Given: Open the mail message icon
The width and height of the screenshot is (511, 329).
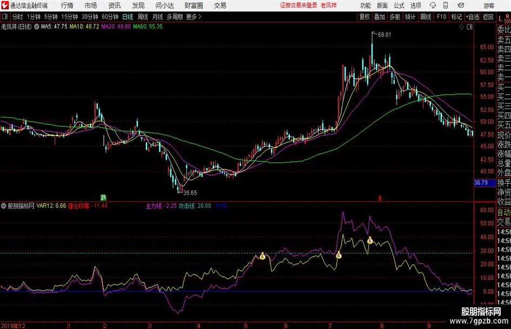Looking at the screenshot, I should [461, 5].
